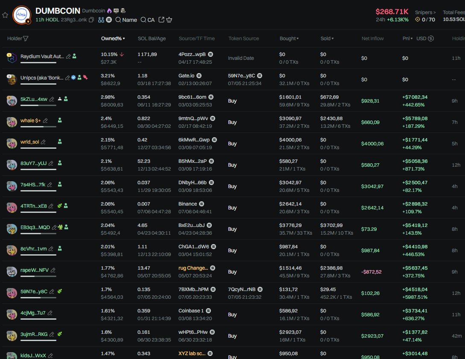
Task: Click the purple flame icon beside Dumbcoin
Action: pyautogui.click(x=109, y=11)
